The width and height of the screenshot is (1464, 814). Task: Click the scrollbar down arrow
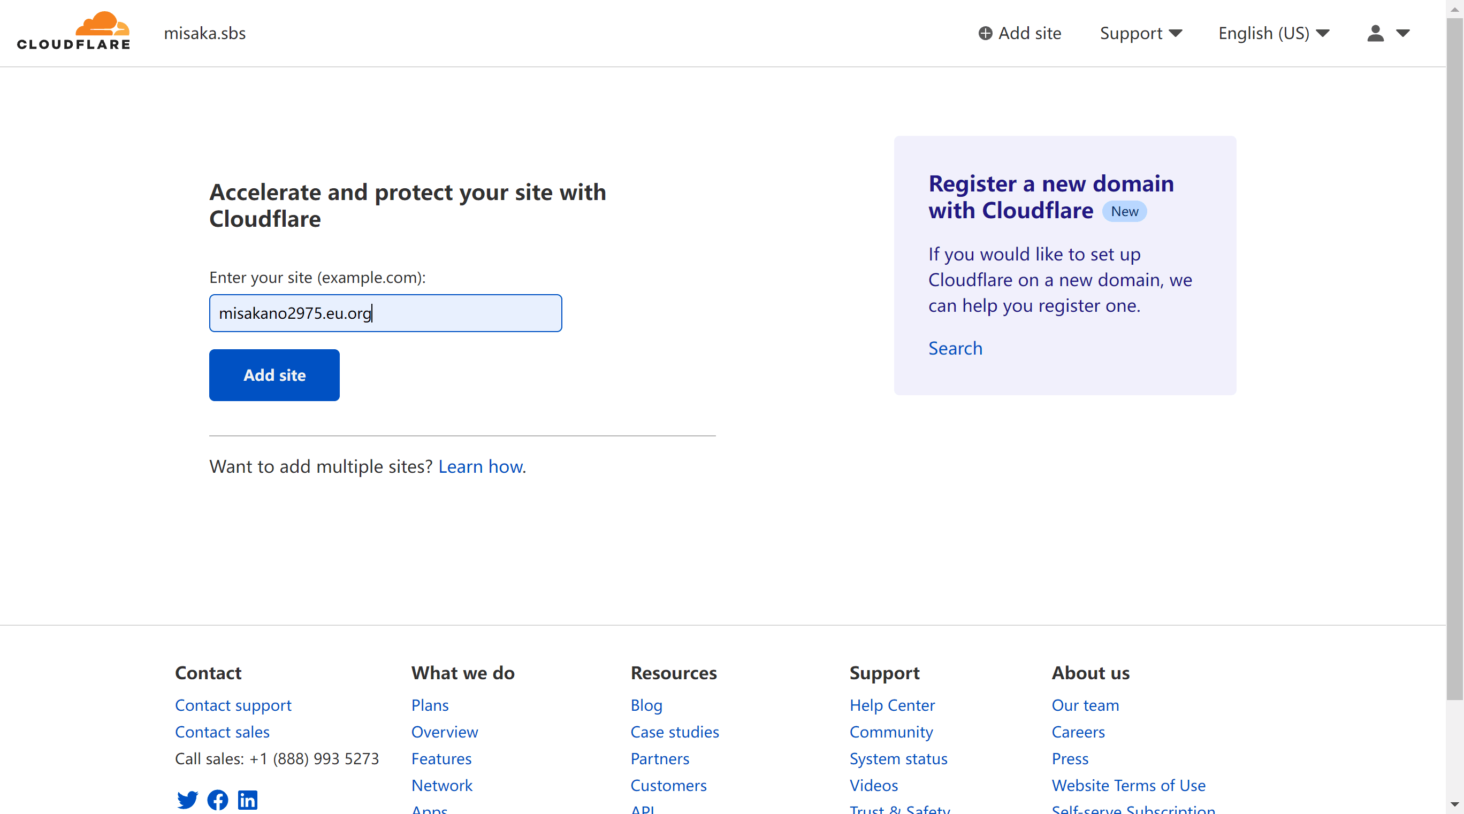[1454, 804]
